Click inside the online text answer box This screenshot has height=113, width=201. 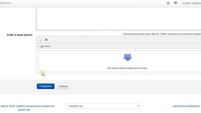[x=118, y=19]
